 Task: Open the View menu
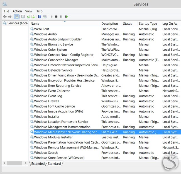(29, 11)
